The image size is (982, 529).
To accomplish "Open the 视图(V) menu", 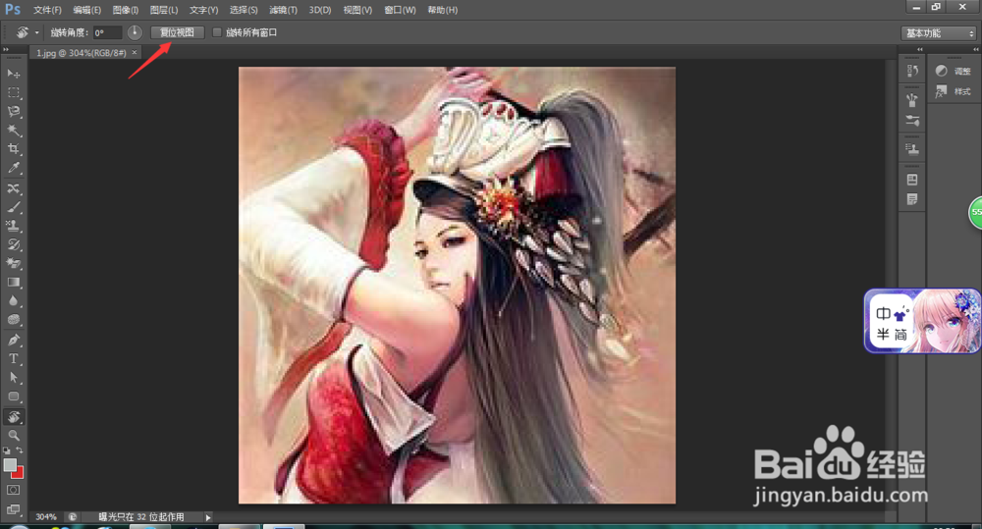I will pos(357,10).
